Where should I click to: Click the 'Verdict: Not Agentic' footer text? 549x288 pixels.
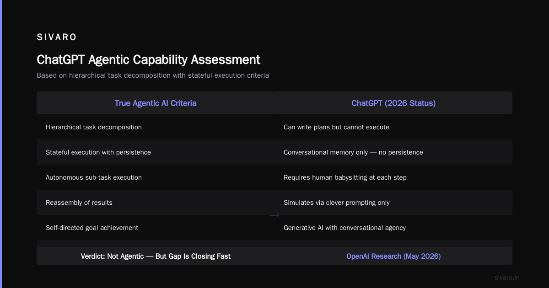click(x=156, y=256)
